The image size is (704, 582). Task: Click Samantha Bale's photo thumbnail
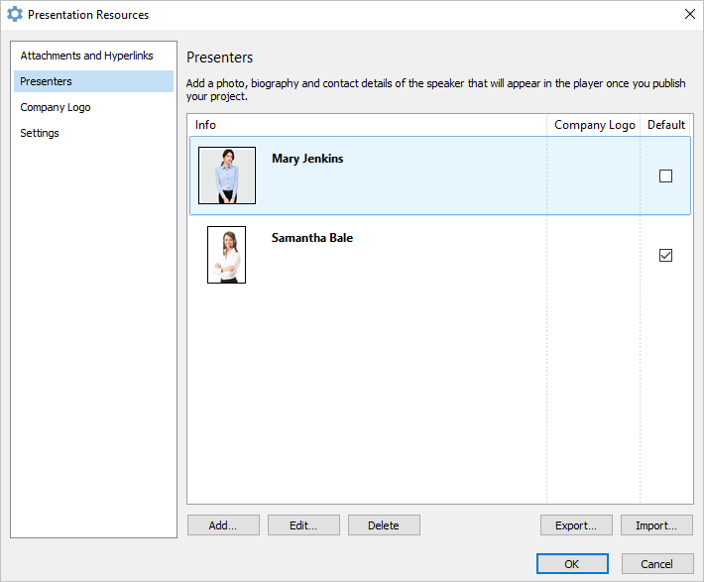point(226,255)
